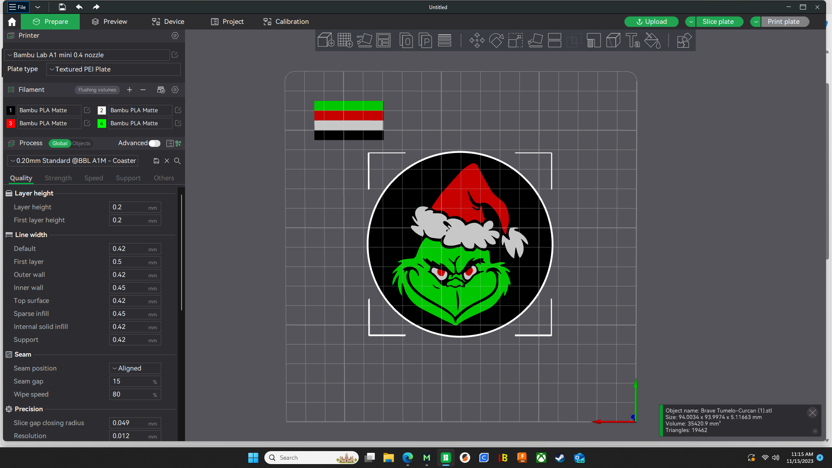Switch process scope to Global
The image size is (832, 468).
pos(60,143)
